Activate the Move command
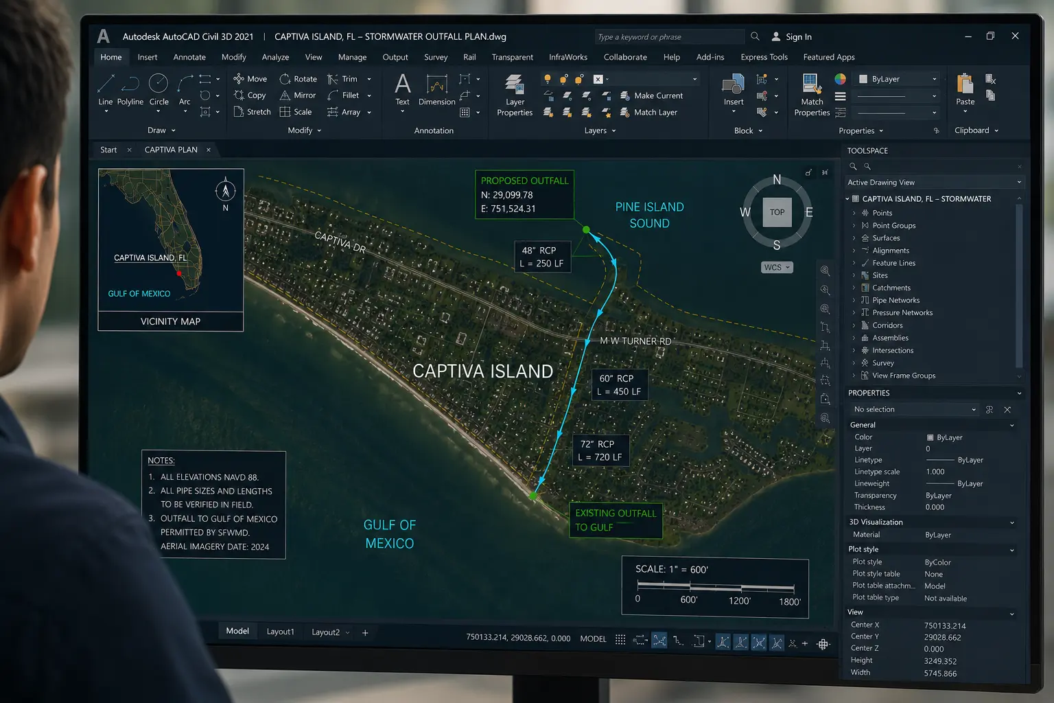Image resolution: width=1054 pixels, height=703 pixels. (250, 79)
